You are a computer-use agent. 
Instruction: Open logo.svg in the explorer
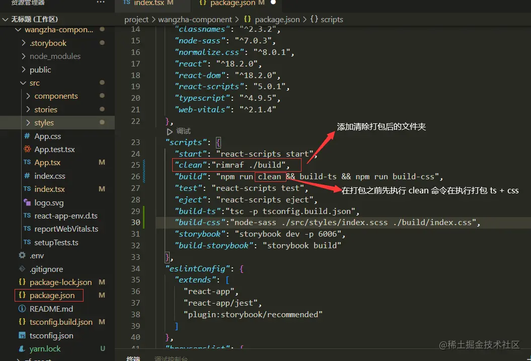(x=49, y=203)
